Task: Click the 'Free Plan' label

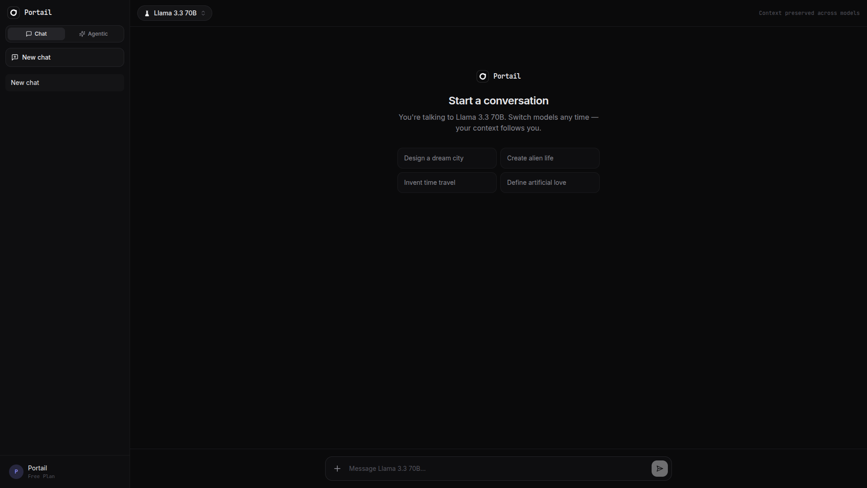Action: click(x=41, y=476)
